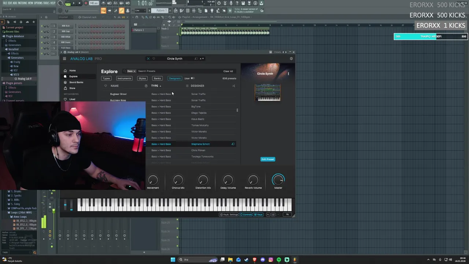Expand Recent files in the browser
The image size is (469, 264).
tap(12, 32)
